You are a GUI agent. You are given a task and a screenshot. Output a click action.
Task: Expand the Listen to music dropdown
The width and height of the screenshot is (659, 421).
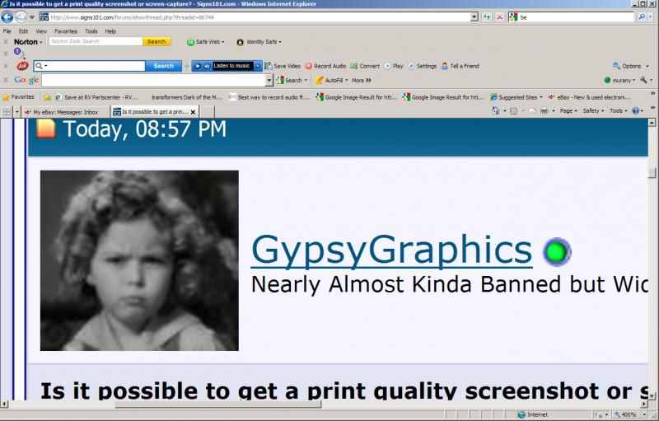(258, 66)
